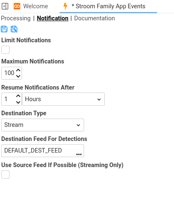
Task: Decrease Maximum Notifications with down arrow
Action: pos(18,76)
